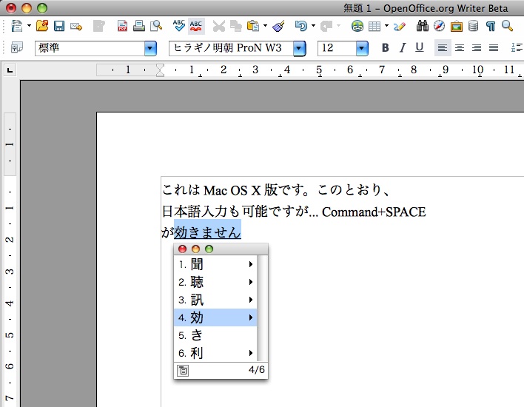The width and height of the screenshot is (524, 407).
Task: Click the paragraph style field 標準
Action: click(90, 48)
